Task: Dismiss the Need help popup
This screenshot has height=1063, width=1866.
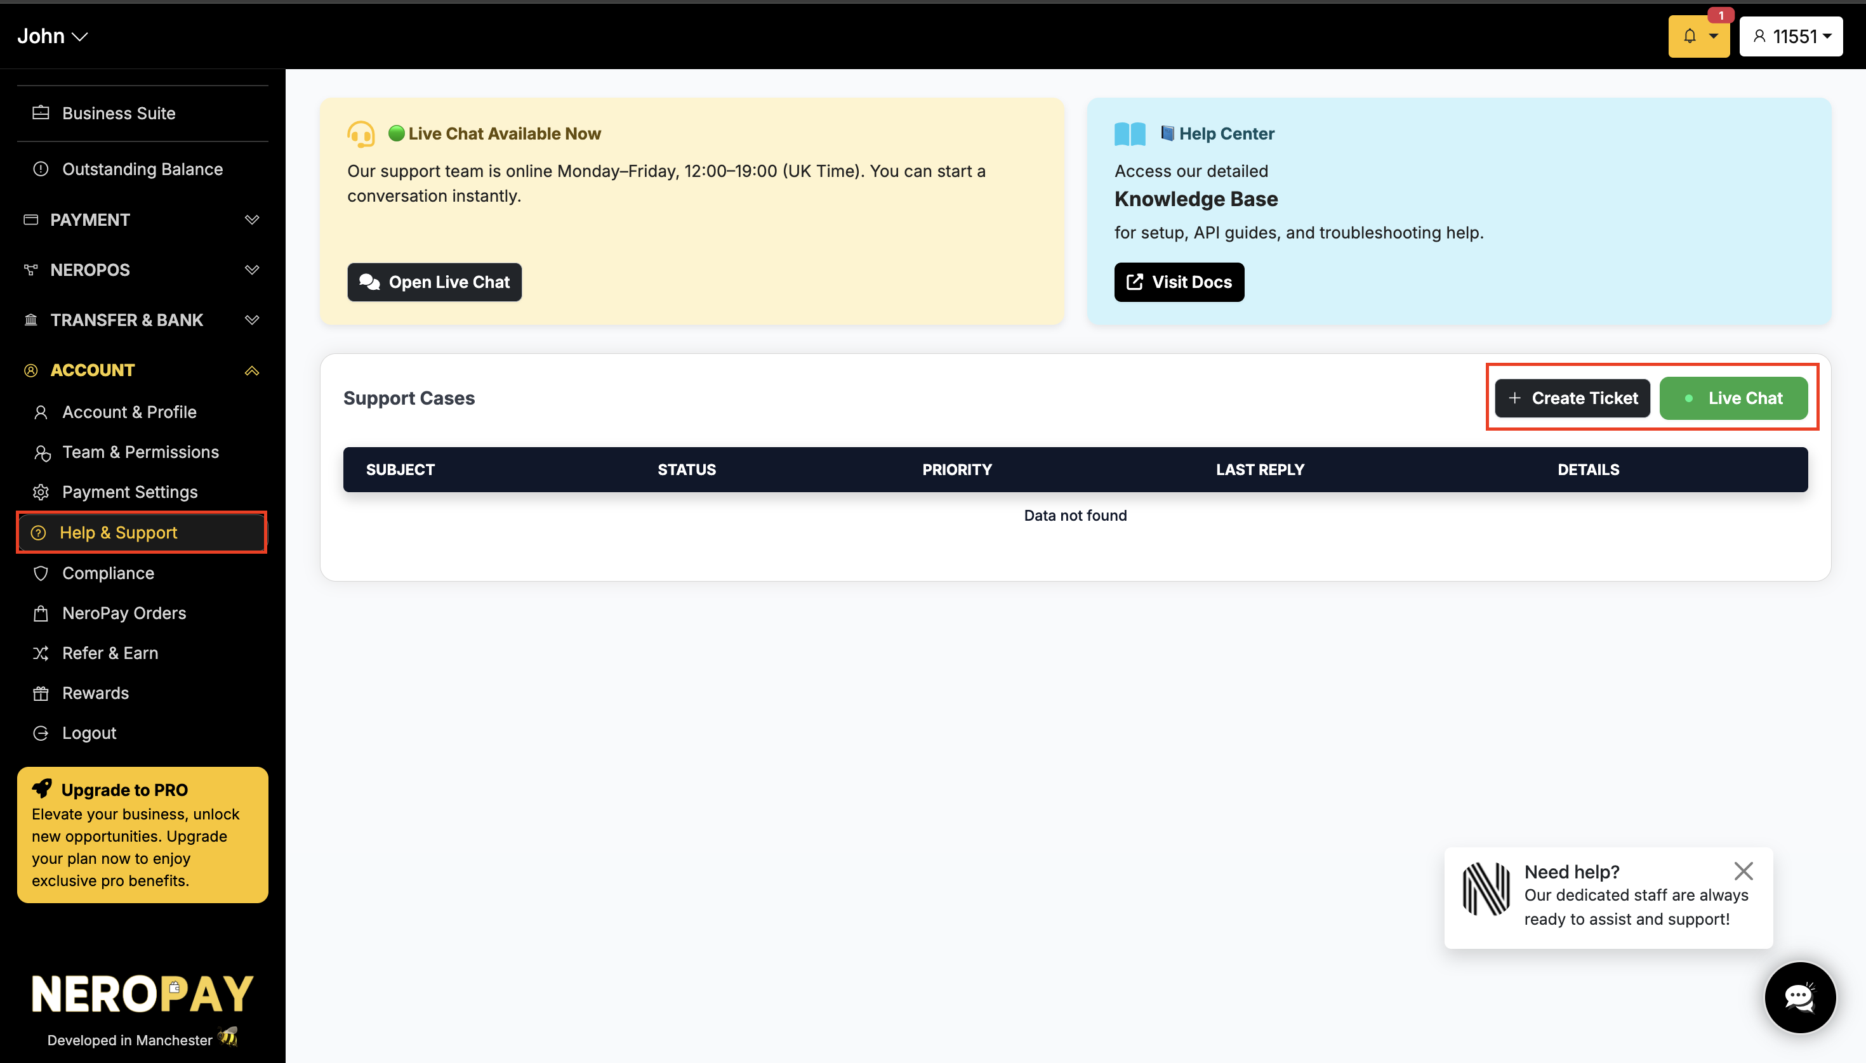Action: (x=1744, y=870)
